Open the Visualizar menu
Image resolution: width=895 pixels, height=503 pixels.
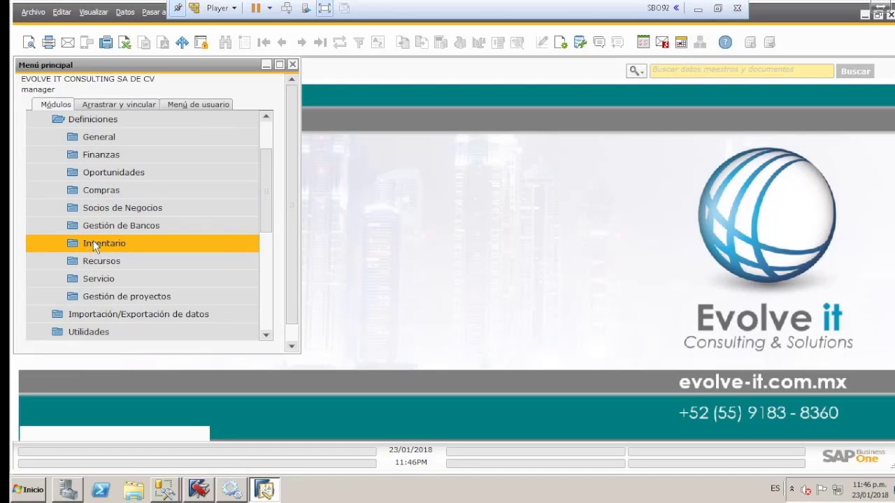[x=93, y=13]
